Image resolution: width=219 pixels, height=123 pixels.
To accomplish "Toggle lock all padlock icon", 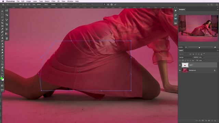I will coord(193,60).
